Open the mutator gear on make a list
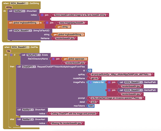Image resolution: width=161 pixels, height=131 pixels. (x=91, y=82)
